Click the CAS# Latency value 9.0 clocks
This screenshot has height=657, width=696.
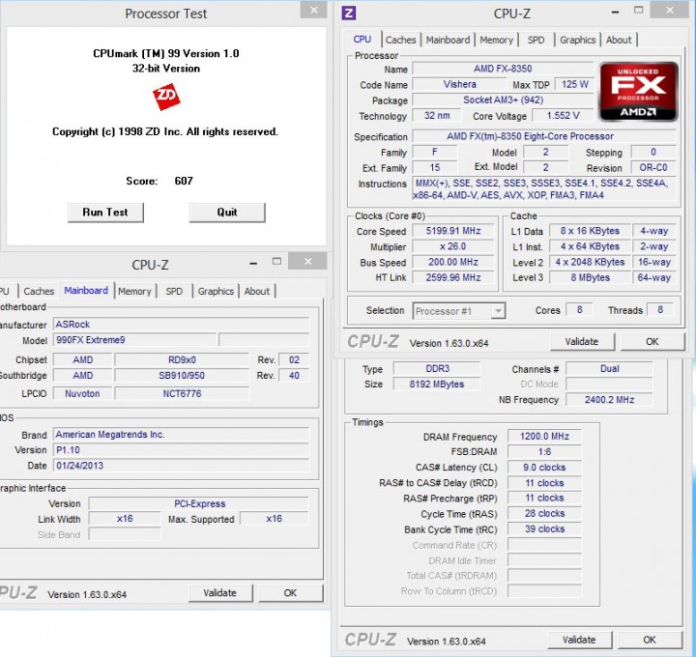coord(544,467)
